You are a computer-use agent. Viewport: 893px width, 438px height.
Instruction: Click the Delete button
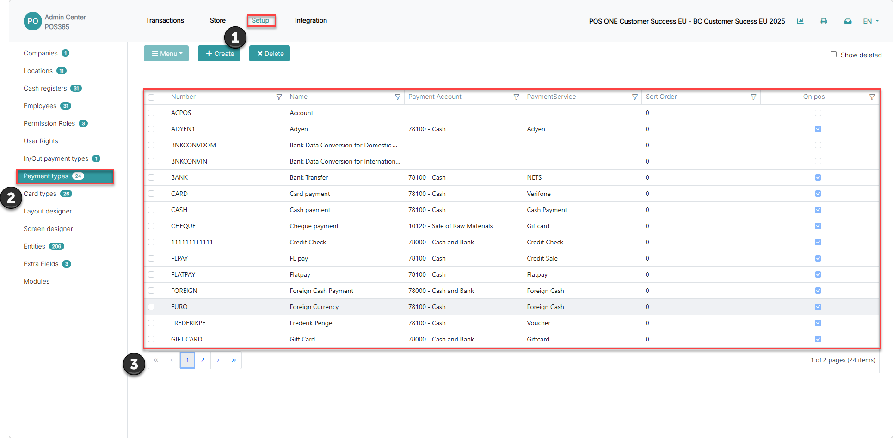pos(270,54)
